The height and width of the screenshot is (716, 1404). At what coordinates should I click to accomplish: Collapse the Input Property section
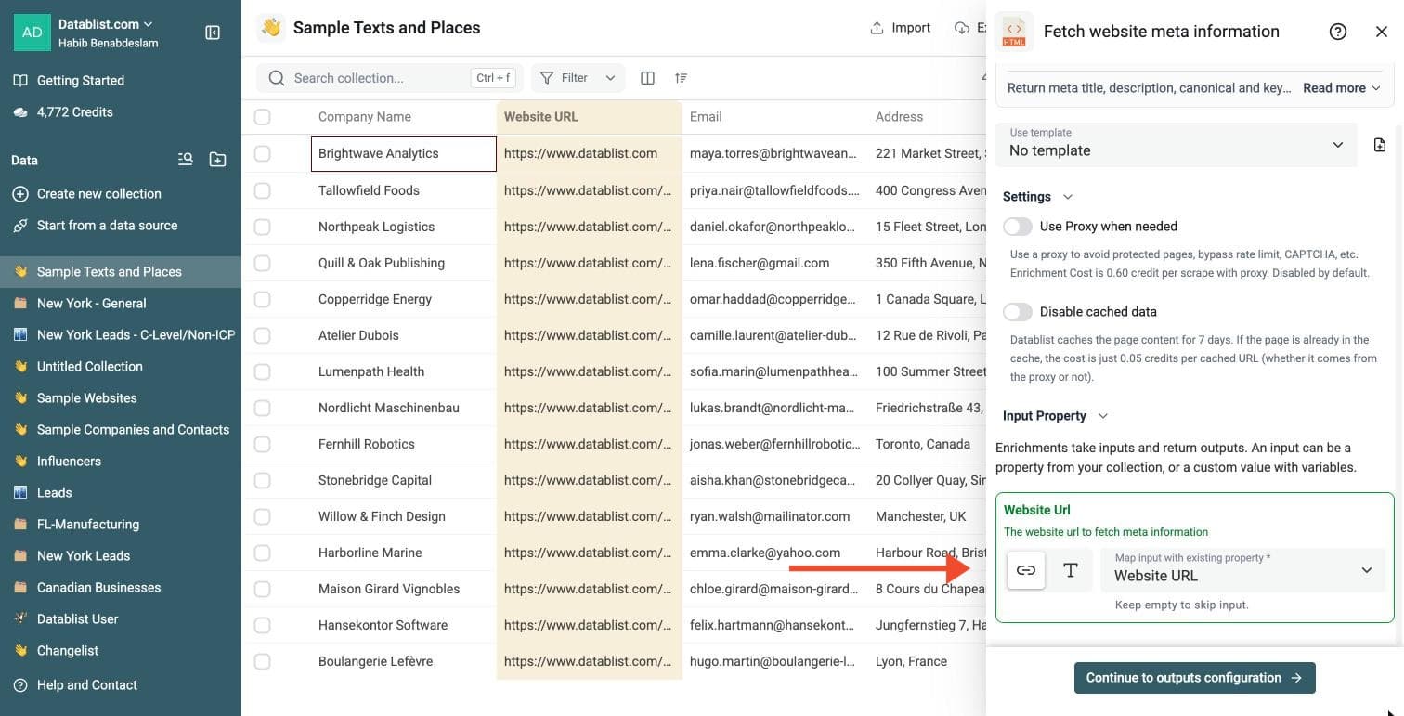pos(1055,416)
